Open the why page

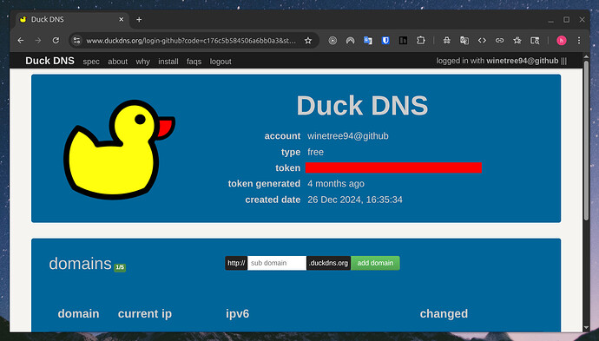click(x=143, y=62)
